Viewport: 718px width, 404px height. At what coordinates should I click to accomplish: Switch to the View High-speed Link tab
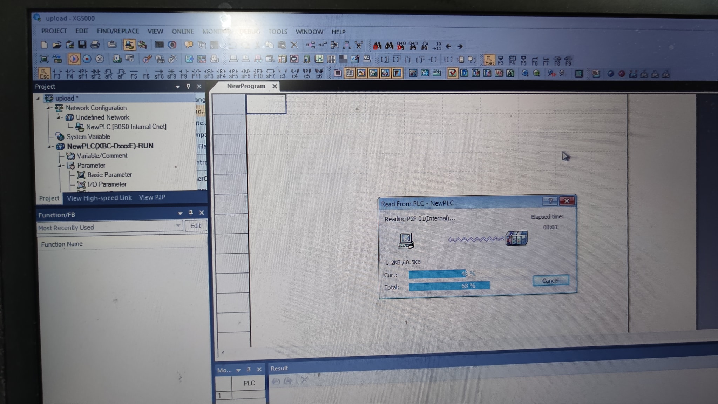pyautogui.click(x=100, y=197)
